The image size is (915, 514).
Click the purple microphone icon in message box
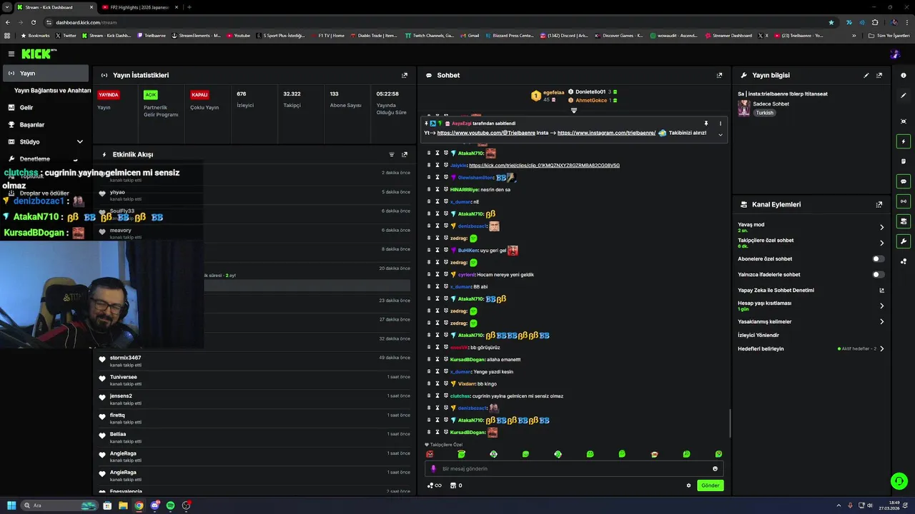coord(433,469)
